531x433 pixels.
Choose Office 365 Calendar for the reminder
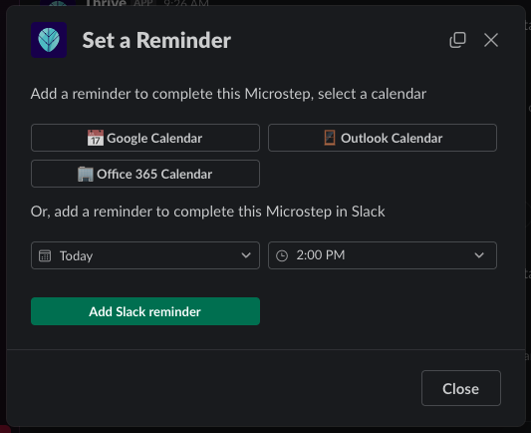click(145, 174)
